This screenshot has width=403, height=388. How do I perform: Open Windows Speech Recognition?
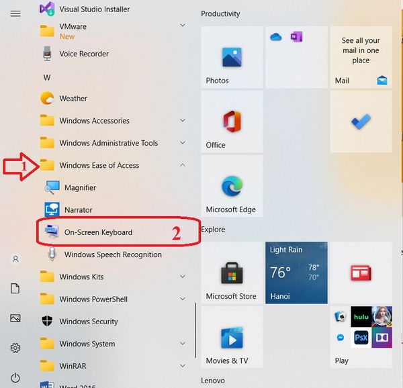point(112,254)
